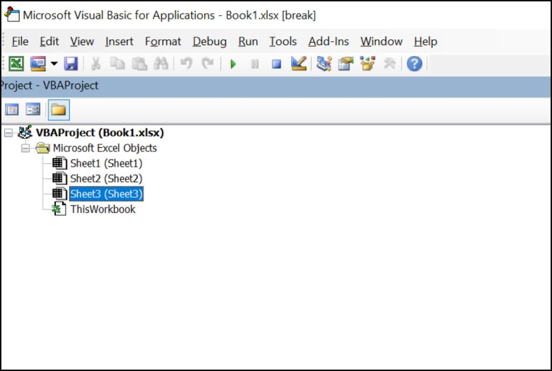The image size is (552, 371).
Task: Open Visual Basic Help question mark icon
Action: pyautogui.click(x=415, y=64)
